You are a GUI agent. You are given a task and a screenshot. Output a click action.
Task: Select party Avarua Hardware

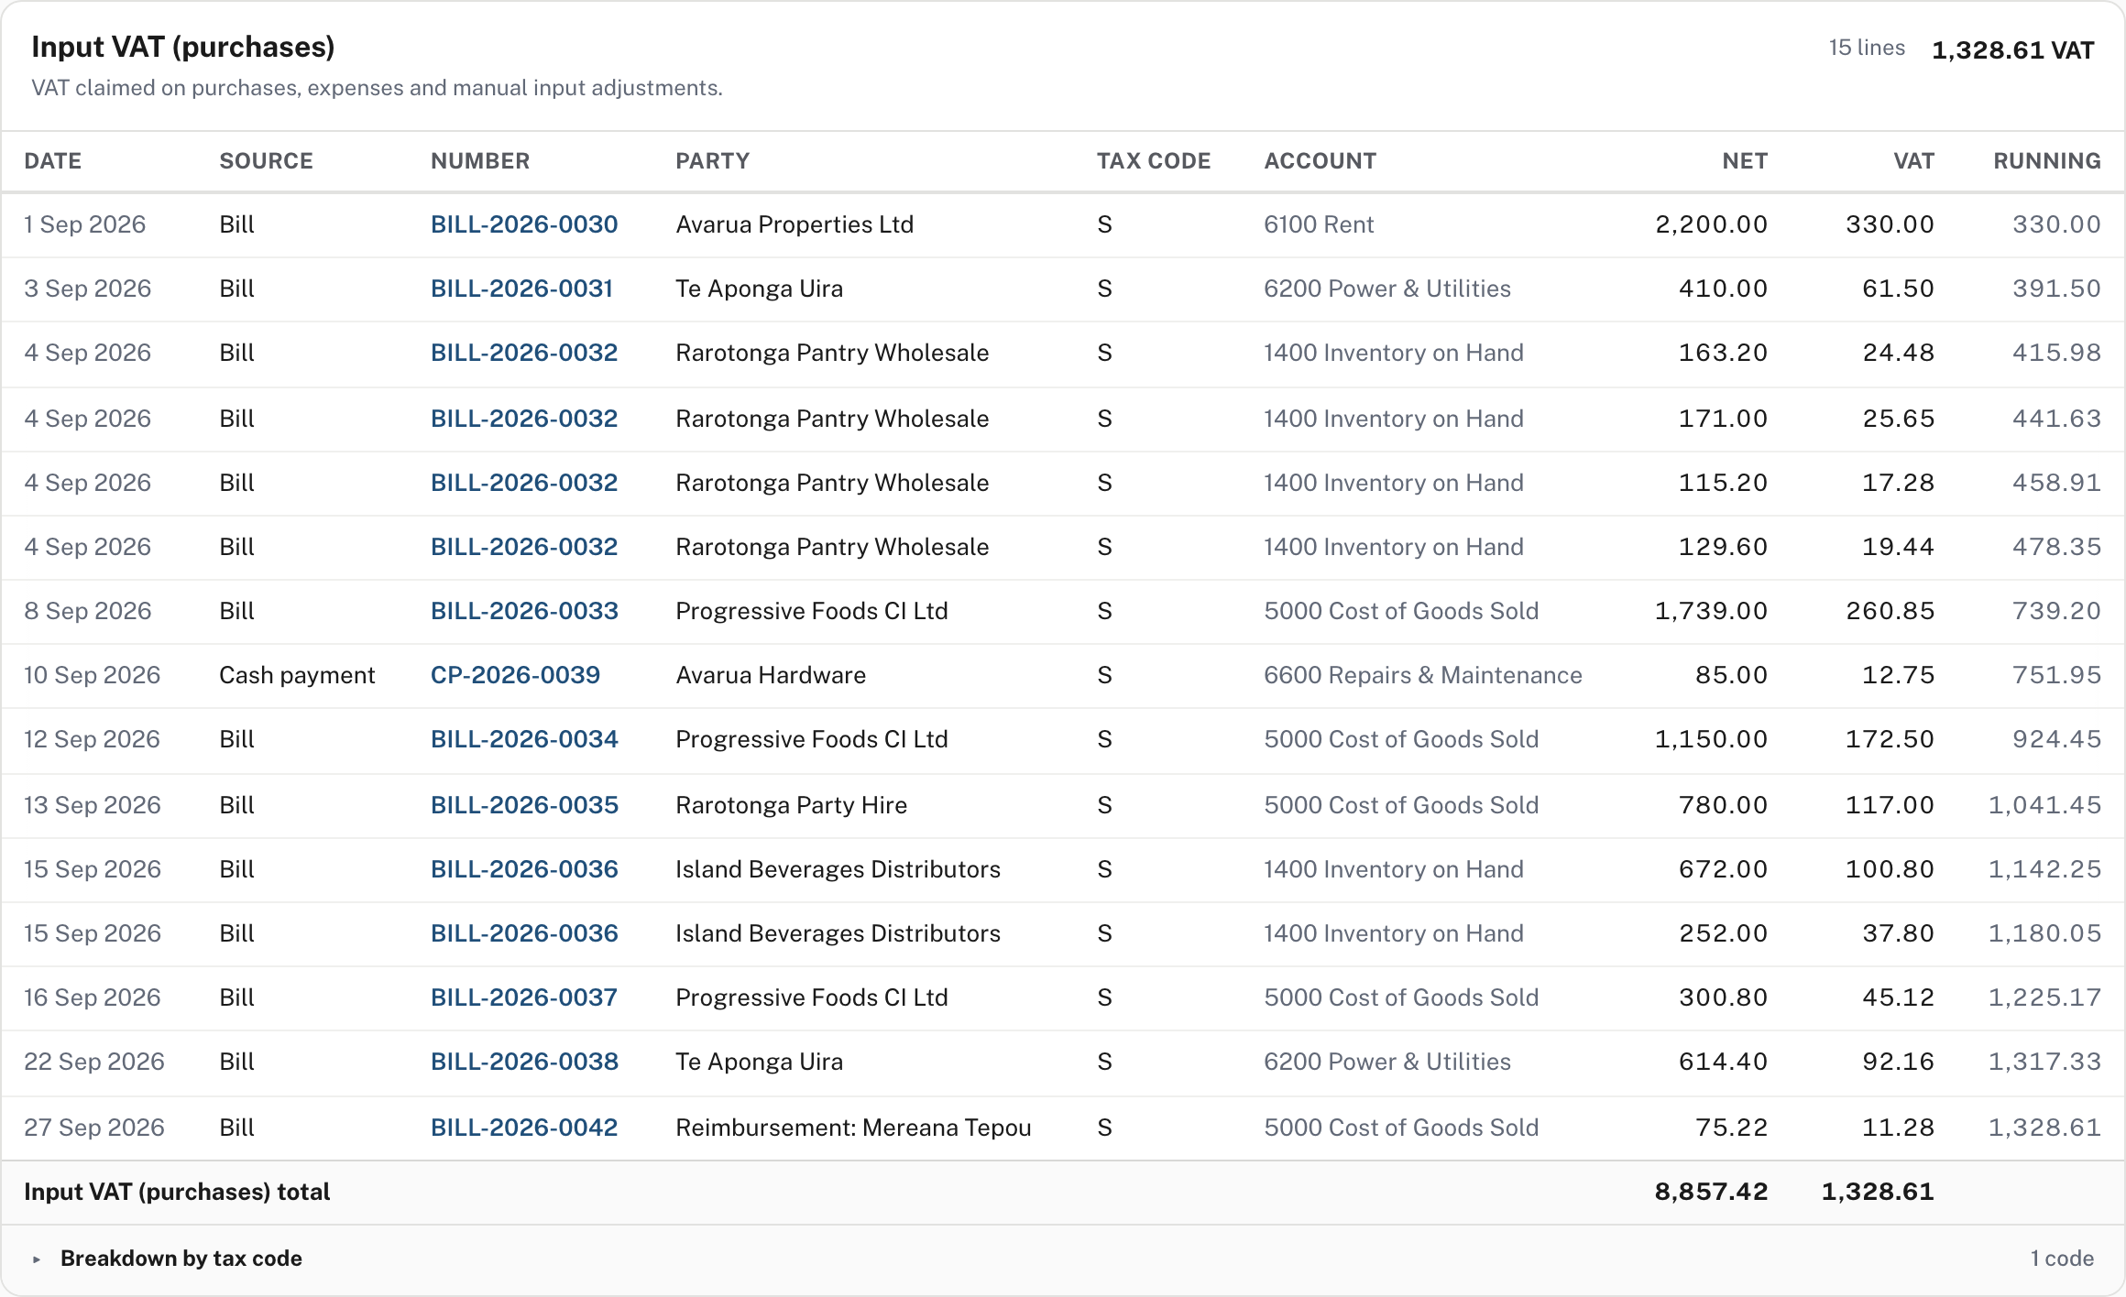(771, 675)
